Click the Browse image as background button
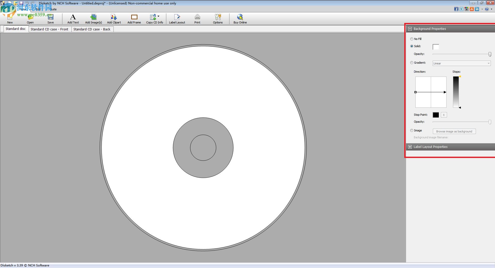 (x=454, y=131)
